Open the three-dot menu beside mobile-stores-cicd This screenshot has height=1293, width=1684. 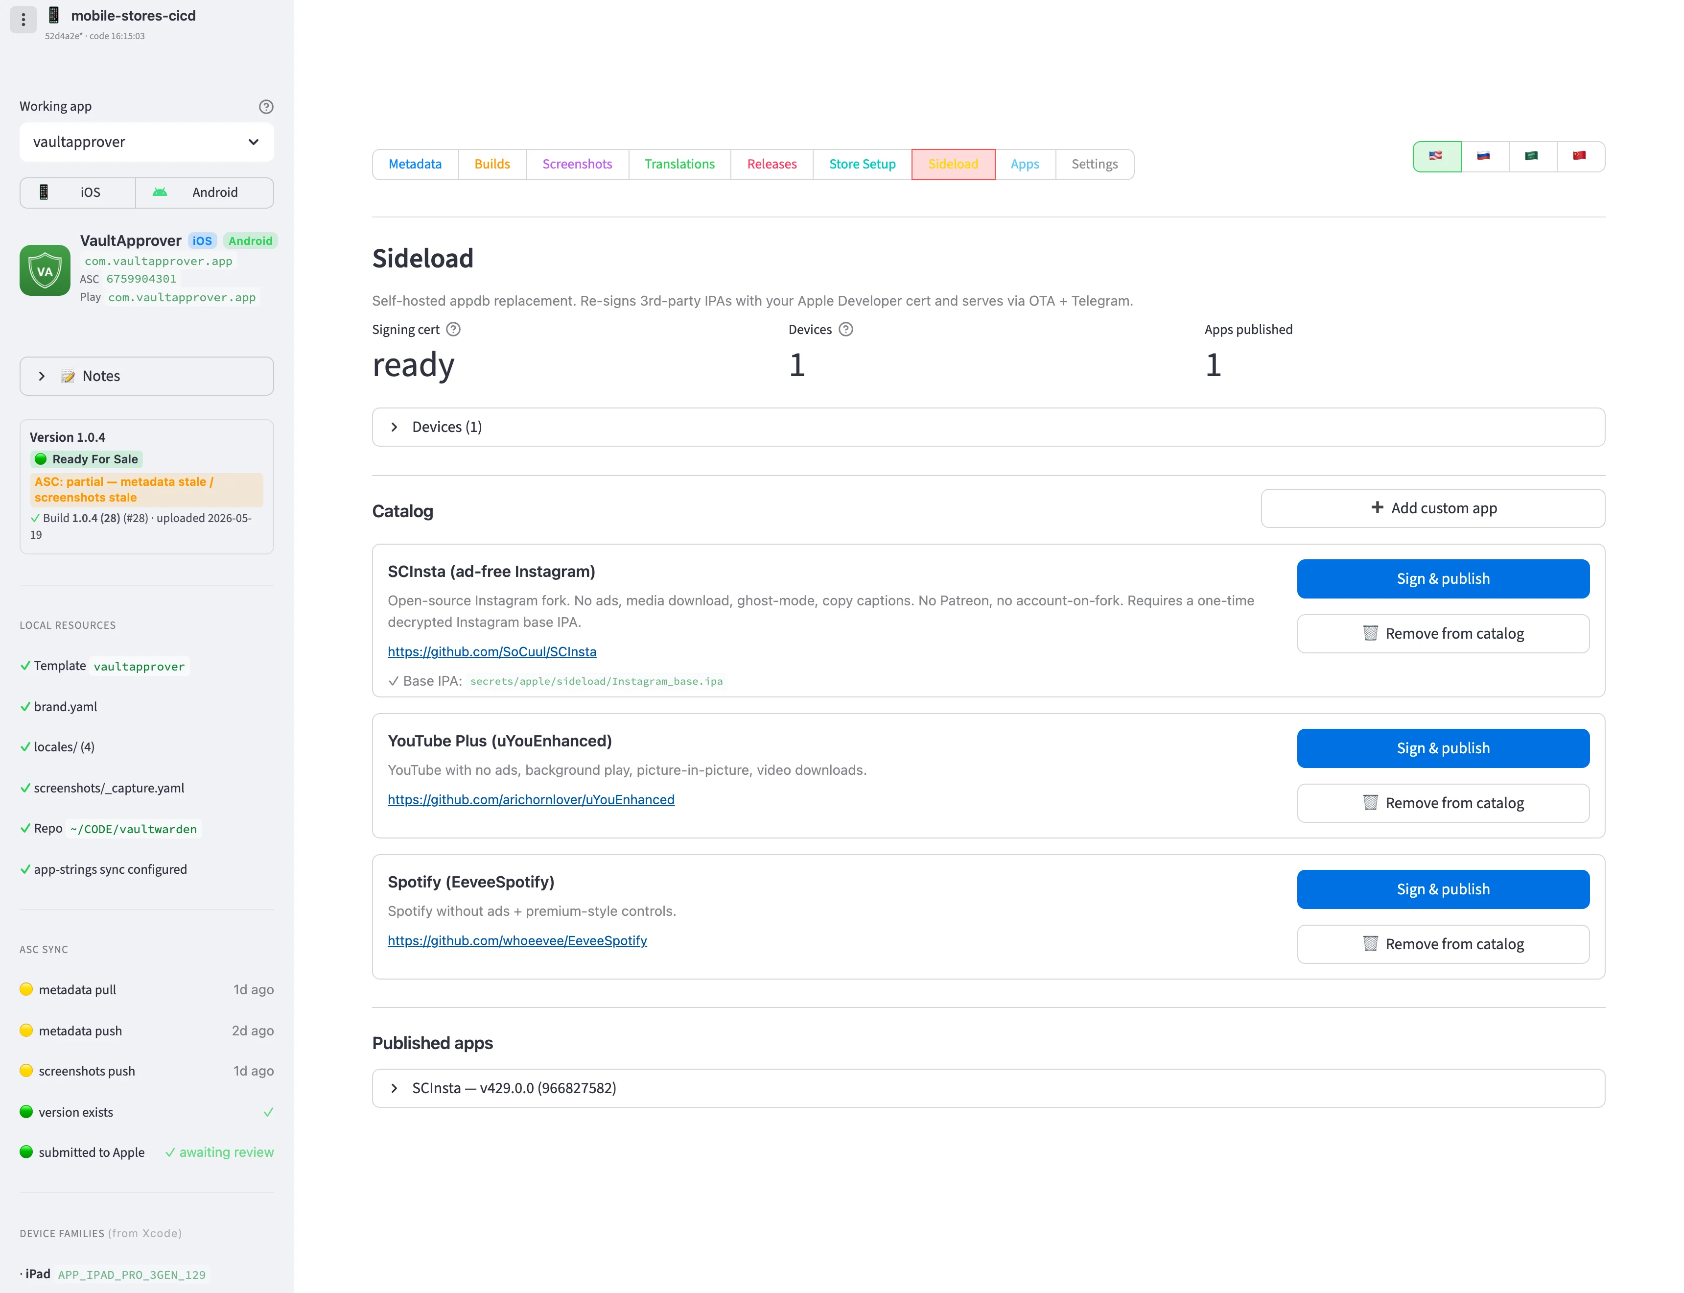(23, 19)
